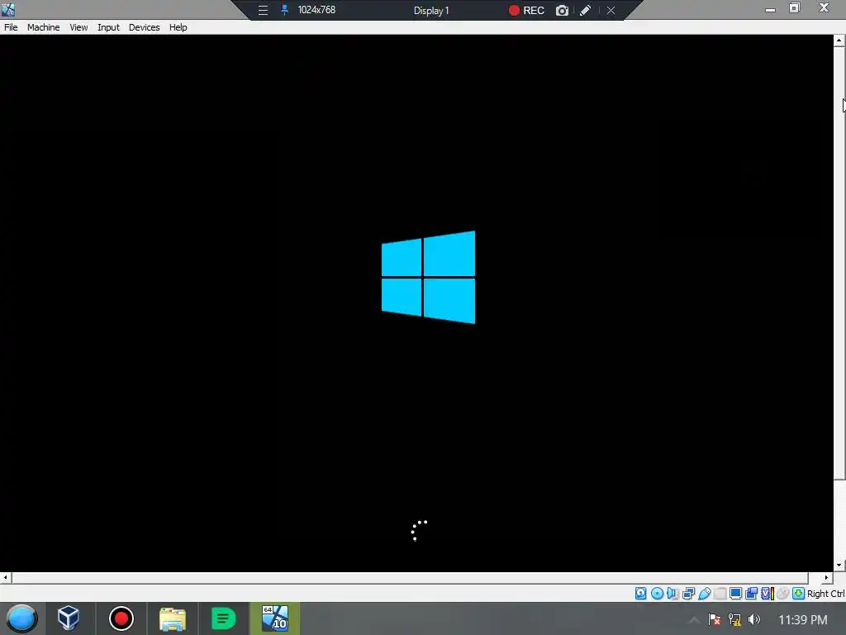Take a screenshot with the camera icon
Viewport: 846px width, 635px height.
[x=562, y=10]
